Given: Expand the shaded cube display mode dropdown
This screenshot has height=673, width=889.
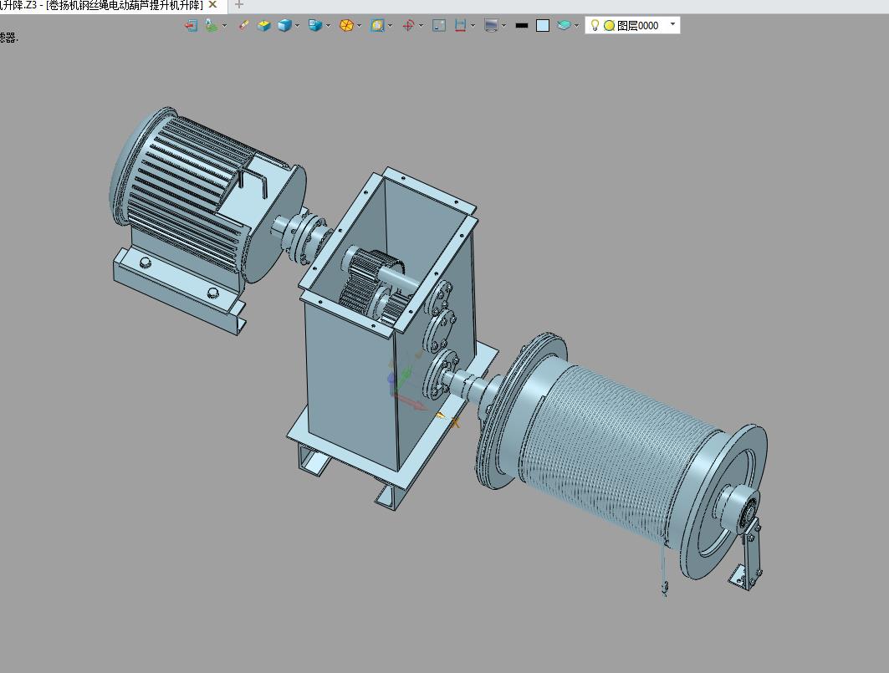Looking at the screenshot, I should [x=297, y=26].
